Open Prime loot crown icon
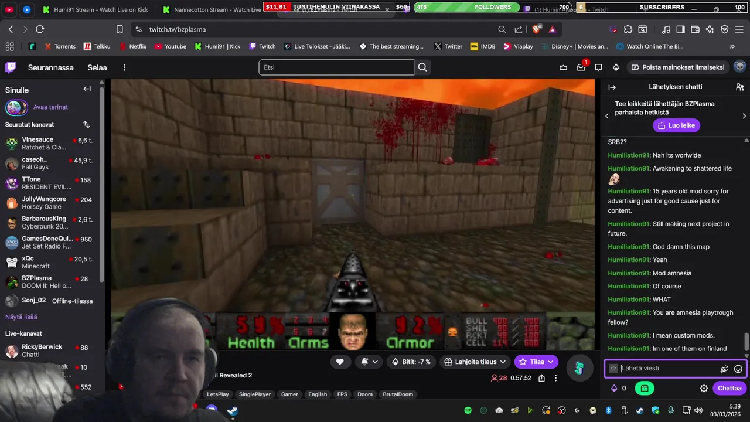Image resolution: width=750 pixels, height=422 pixels. (x=563, y=67)
